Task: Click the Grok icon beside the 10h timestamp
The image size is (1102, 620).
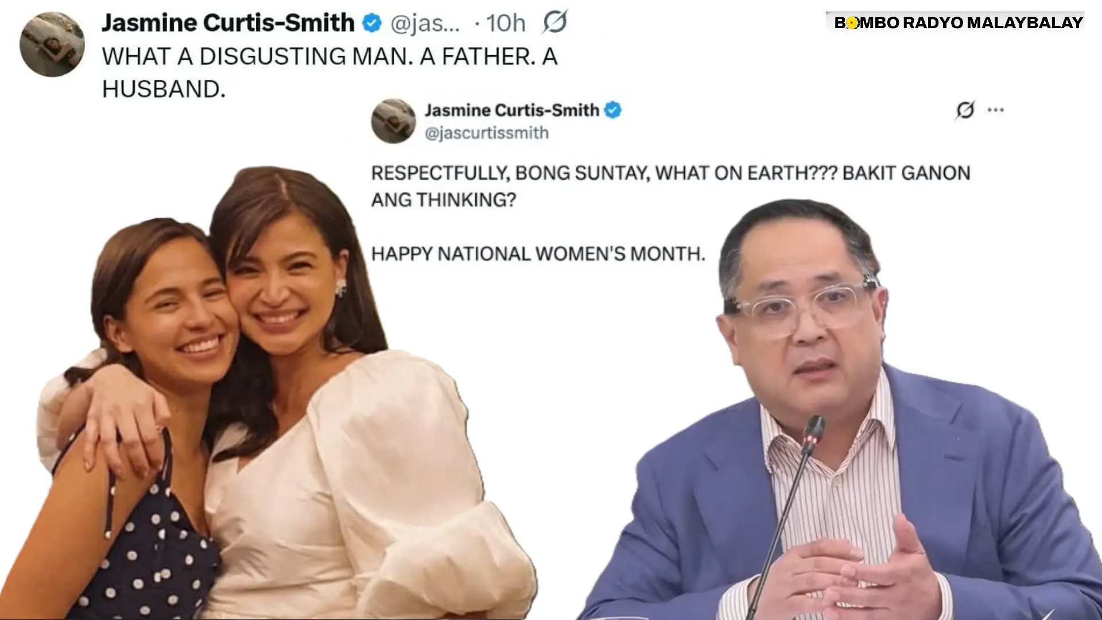Action: [x=555, y=22]
